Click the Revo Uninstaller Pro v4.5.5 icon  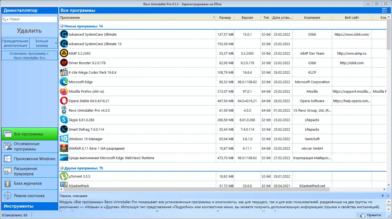[64, 110]
